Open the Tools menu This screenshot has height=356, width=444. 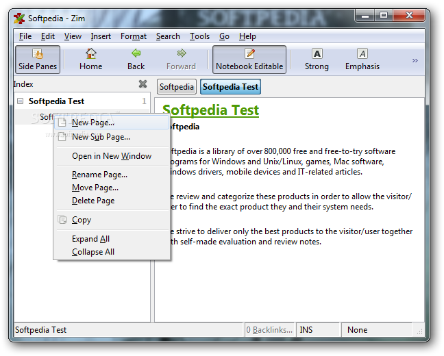[199, 36]
